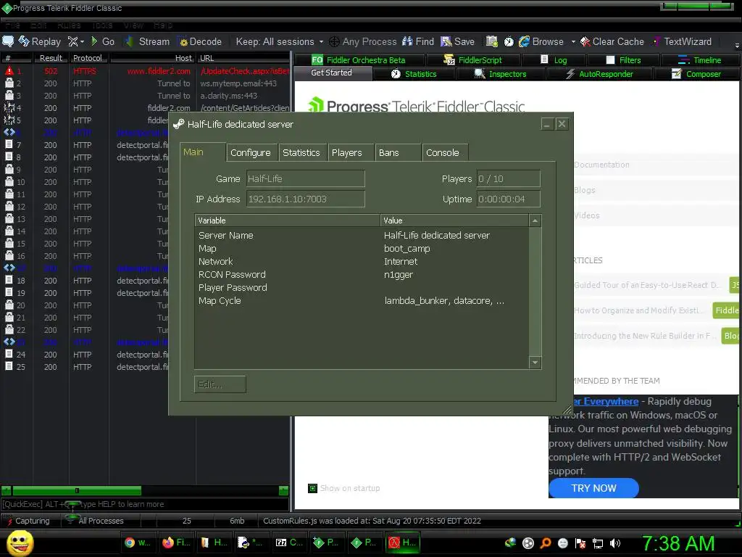Image resolution: width=742 pixels, height=557 pixels.
Task: Click the Save toolbar button
Action: 458,41
